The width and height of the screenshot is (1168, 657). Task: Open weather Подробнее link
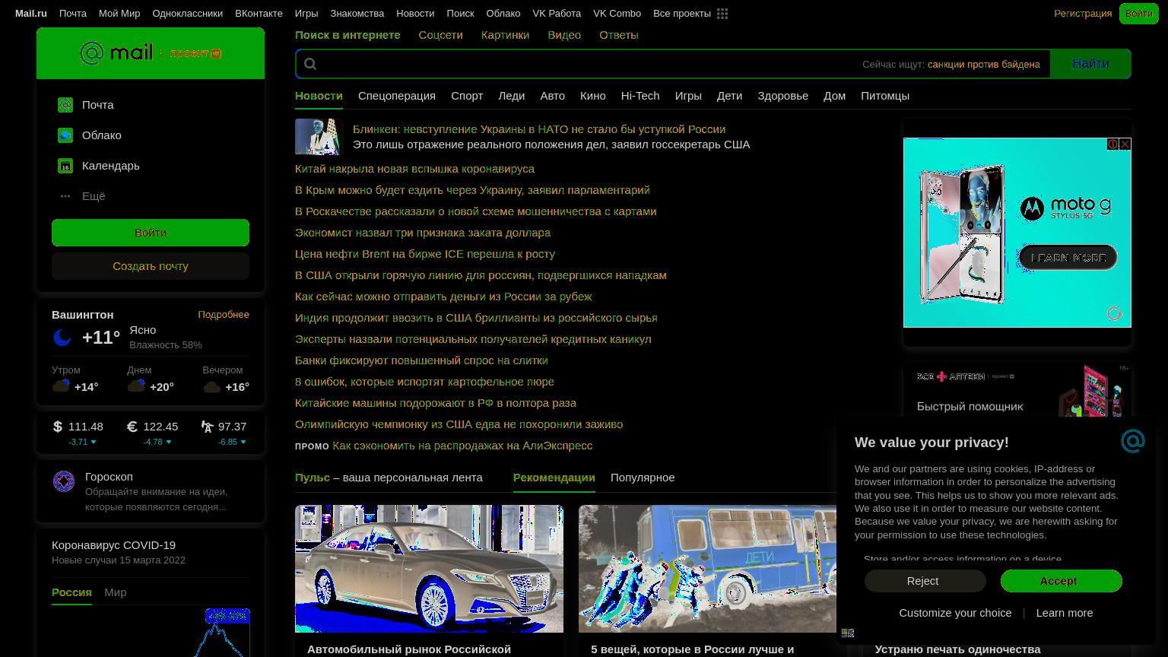pos(224,315)
